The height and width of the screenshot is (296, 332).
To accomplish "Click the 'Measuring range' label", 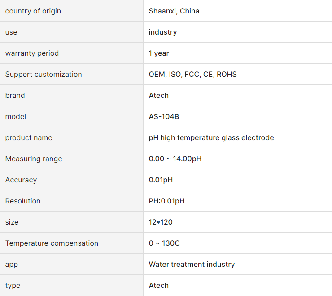I will (x=34, y=159).
